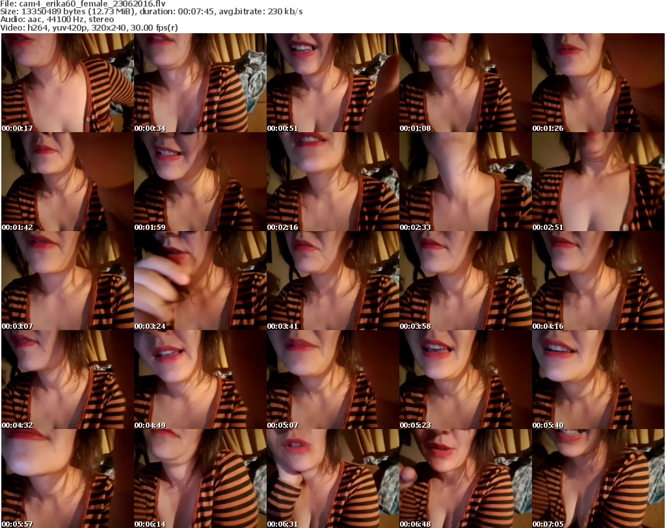Click the 'File:' name line in header

point(83,4)
